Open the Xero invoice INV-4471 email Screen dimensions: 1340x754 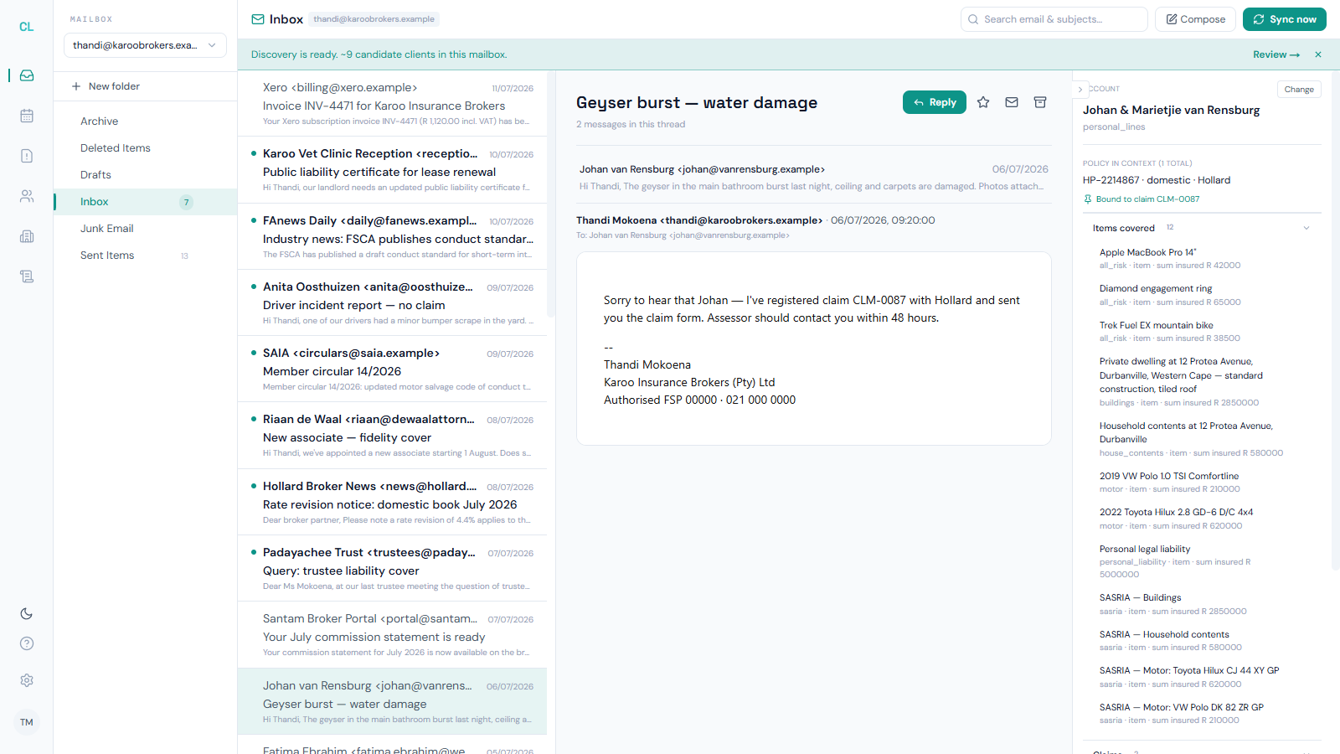click(x=392, y=104)
